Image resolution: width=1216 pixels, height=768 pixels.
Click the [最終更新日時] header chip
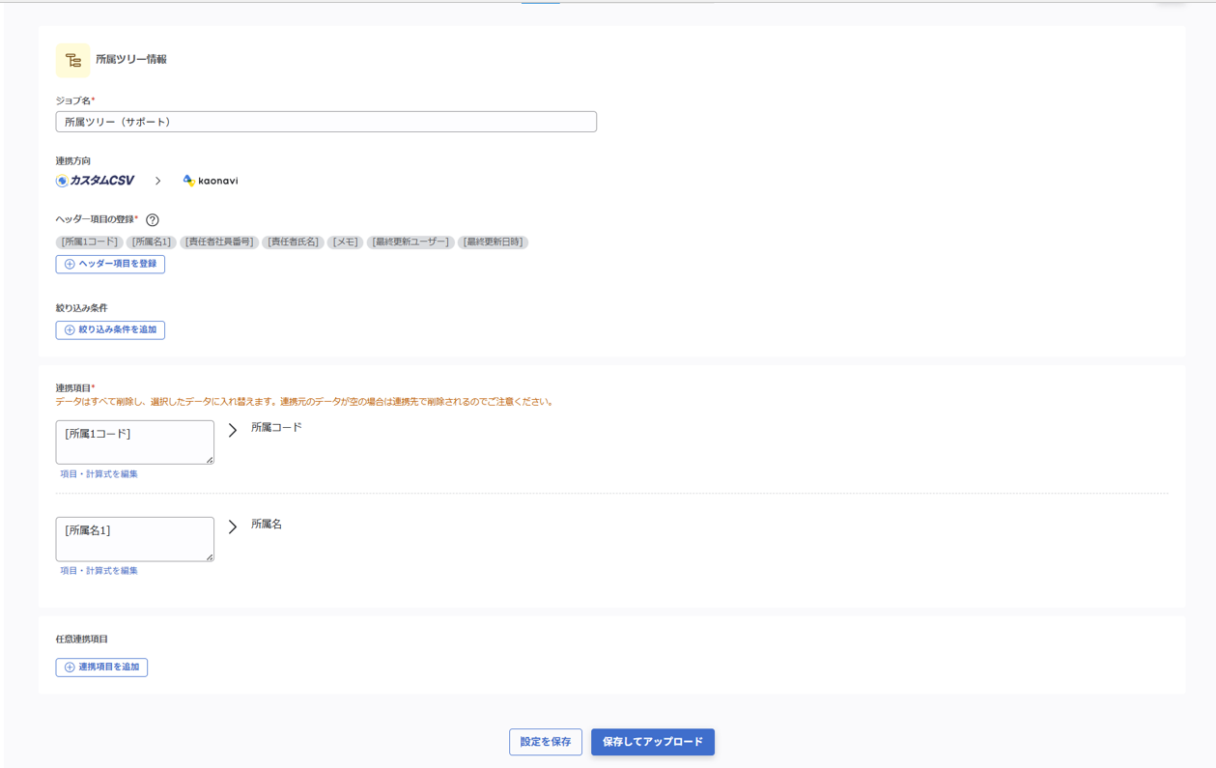(493, 242)
